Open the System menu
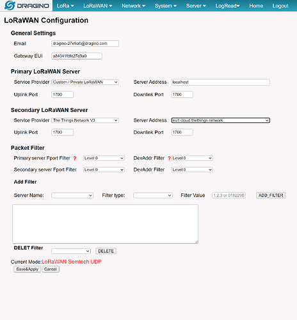Screen dimensions: 297x320 pyautogui.click(x=166, y=6)
